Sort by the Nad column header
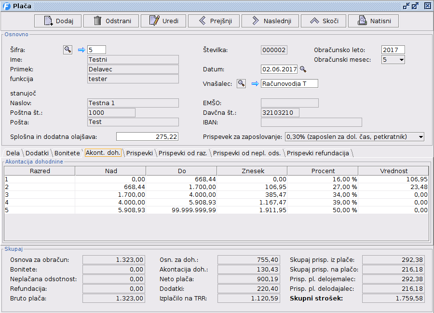Image resolution: width=434 pixels, height=313 pixels. [x=111, y=171]
